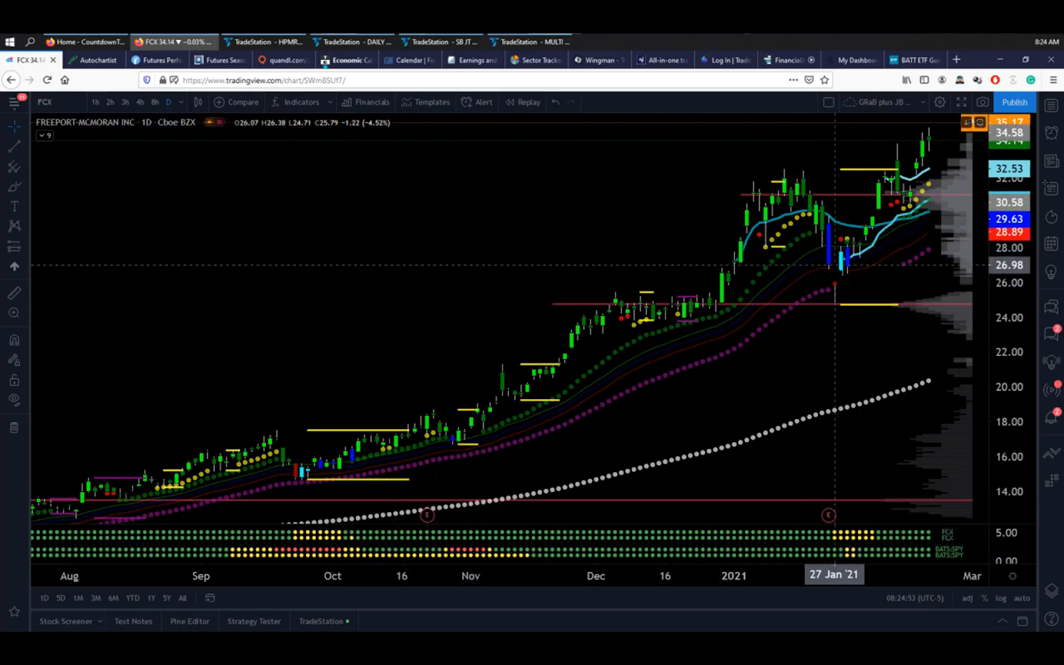Take a chart snapshot with camera icon
1064x665 pixels.
tap(982, 102)
